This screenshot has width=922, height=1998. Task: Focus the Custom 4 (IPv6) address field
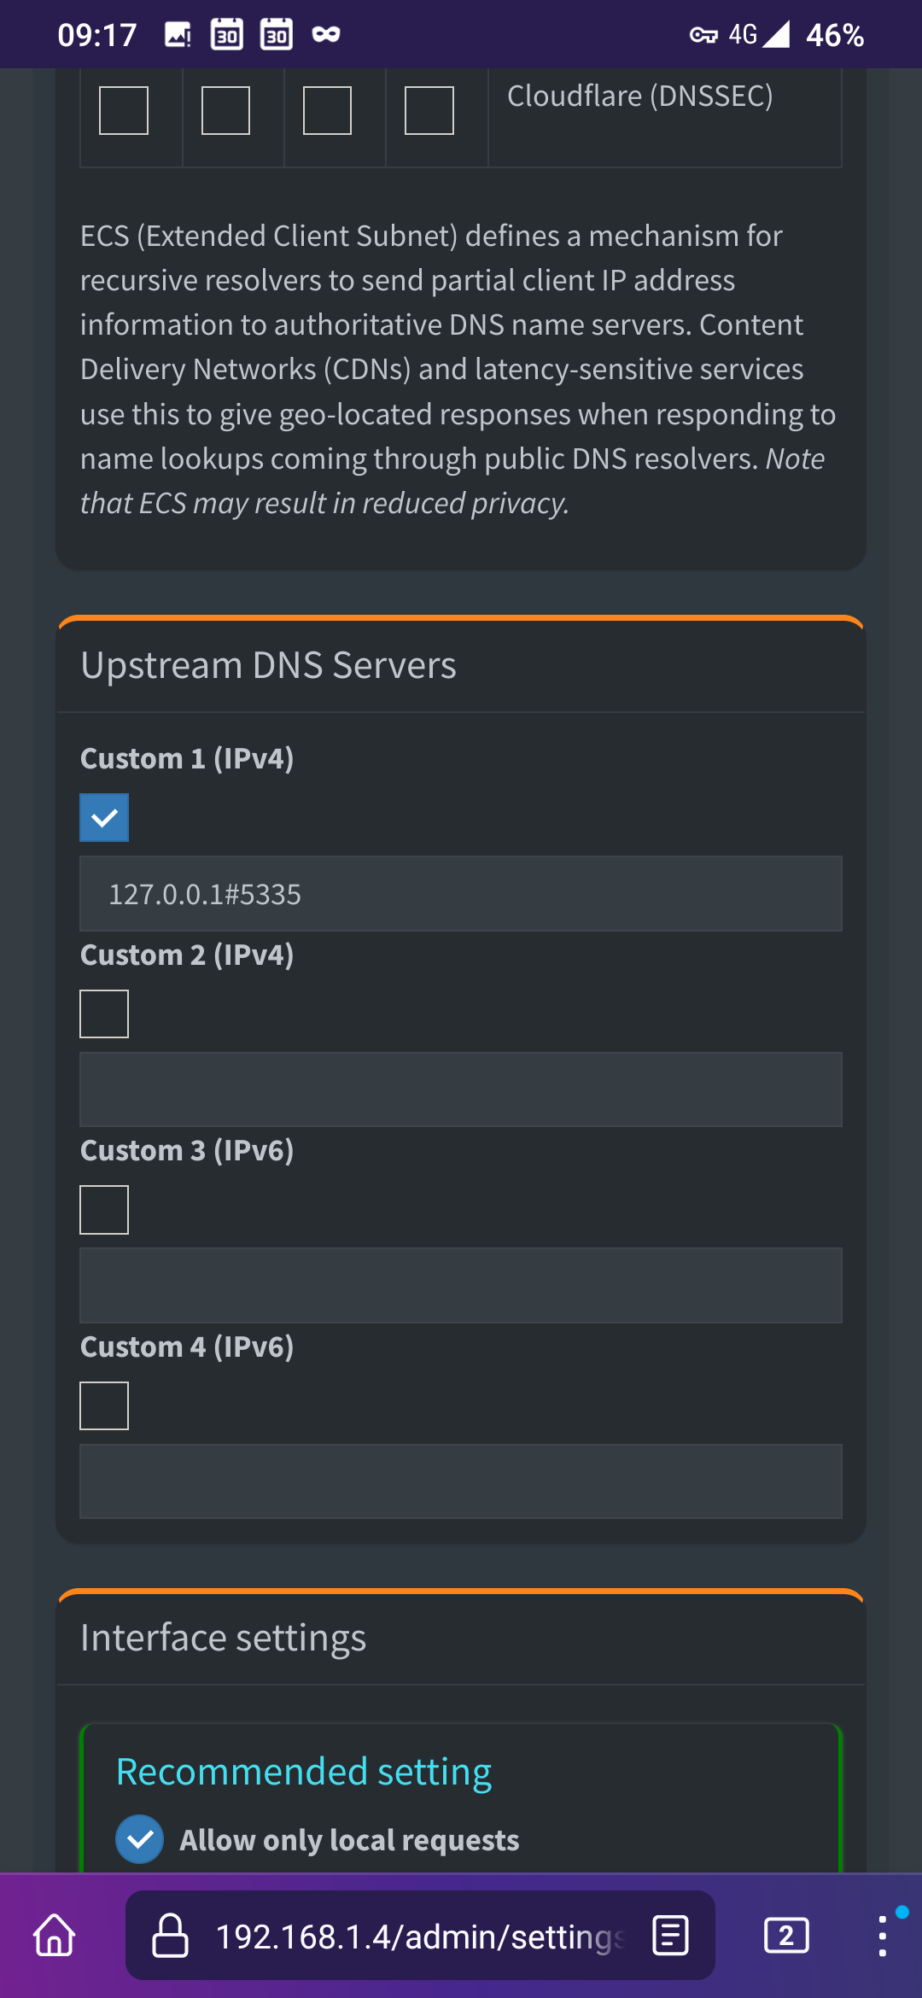[x=461, y=1481]
